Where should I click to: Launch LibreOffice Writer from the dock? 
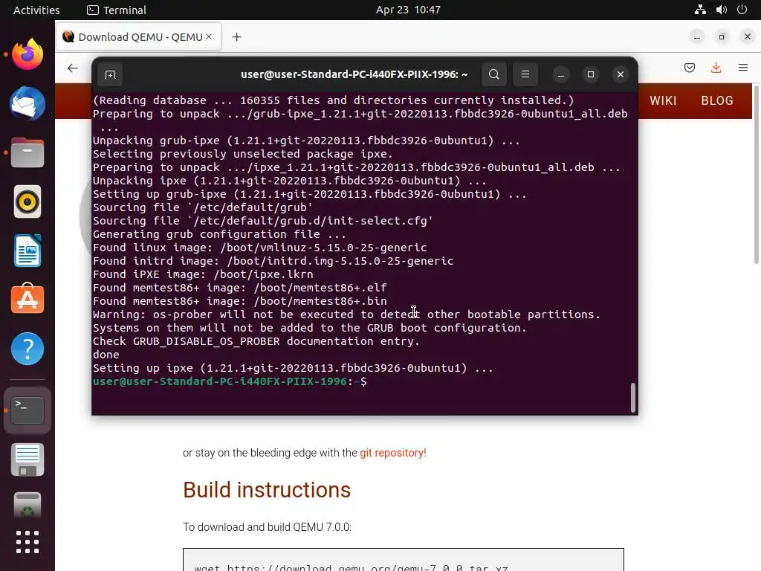pyautogui.click(x=27, y=251)
